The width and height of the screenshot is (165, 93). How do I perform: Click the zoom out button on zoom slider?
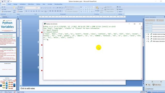coord(152,92)
